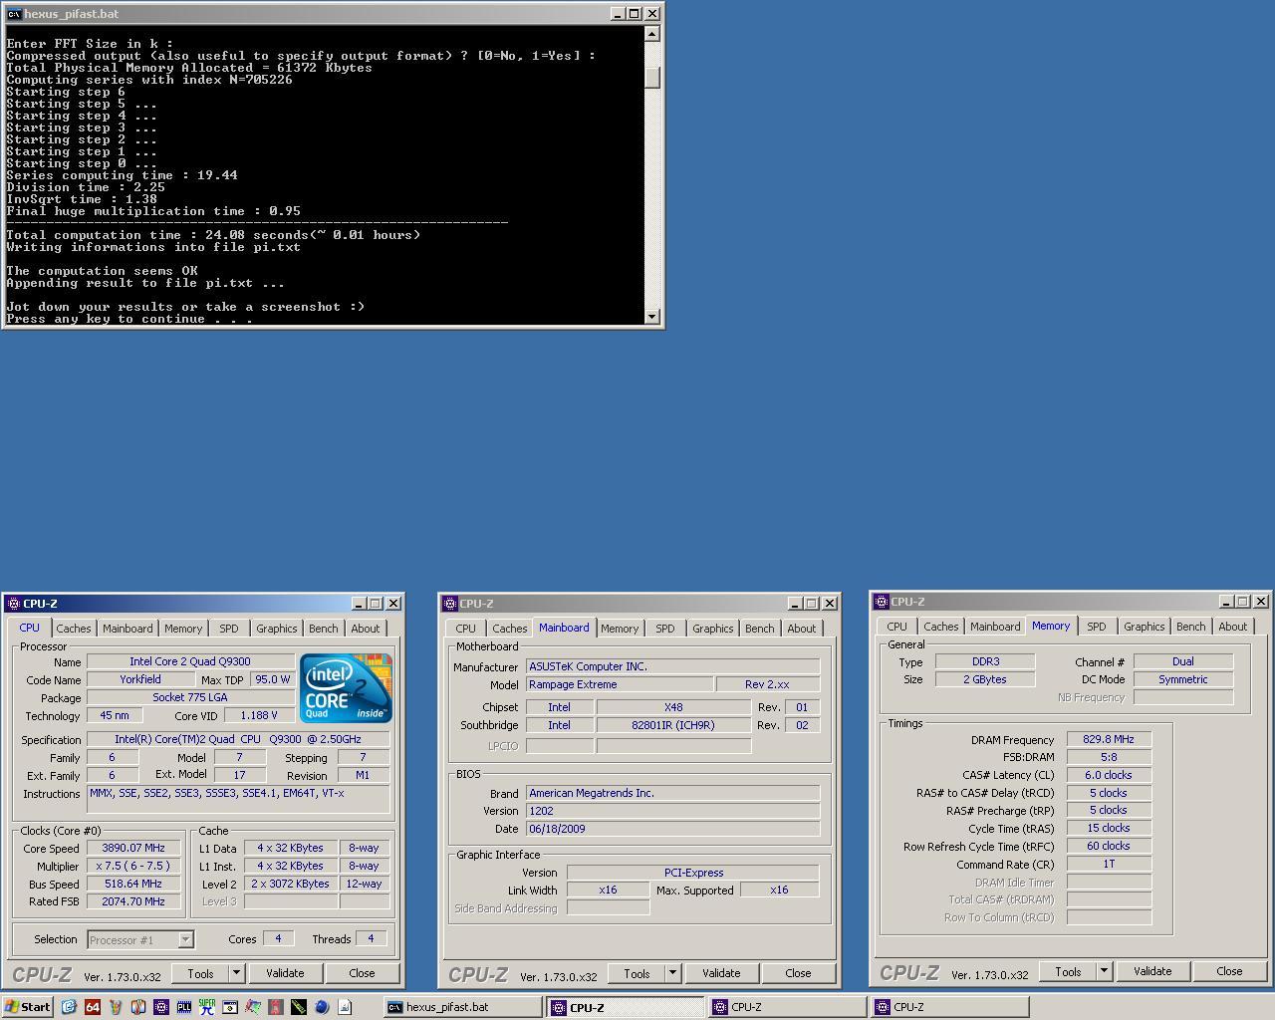Click the pressed CPU-Z taskbar button
Screen dimensions: 1275x1020
click(x=626, y=1007)
